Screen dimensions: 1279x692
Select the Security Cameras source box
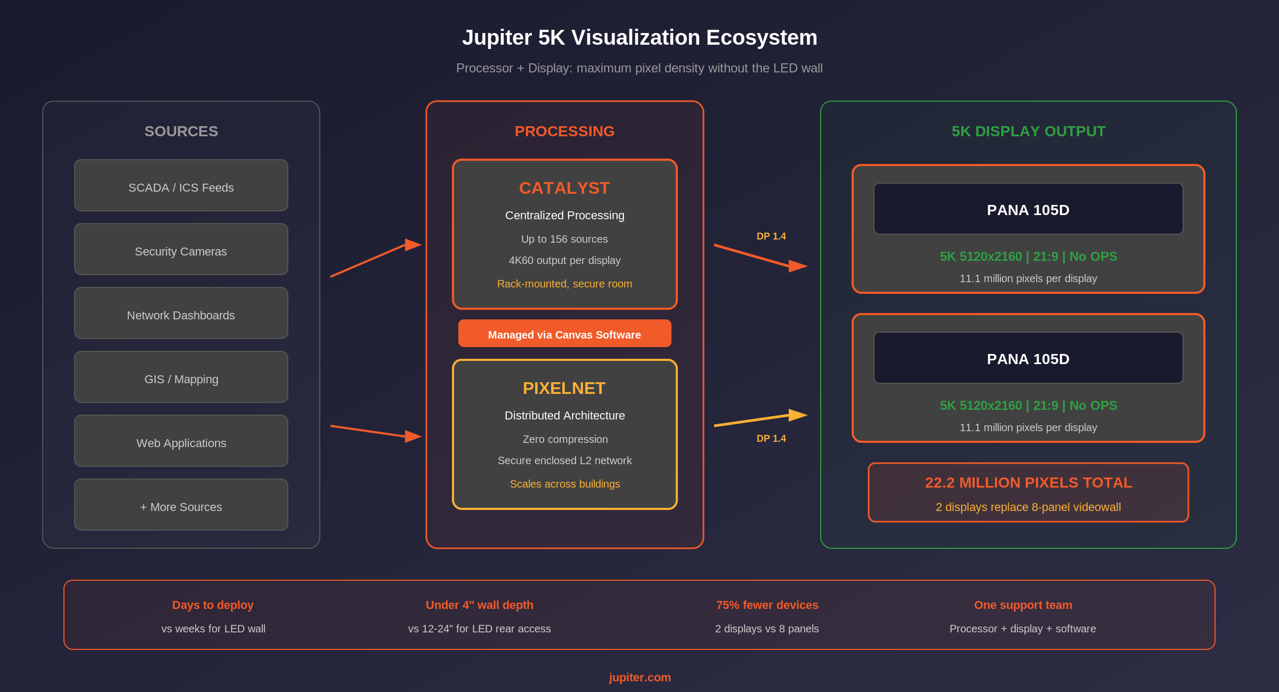181,249
